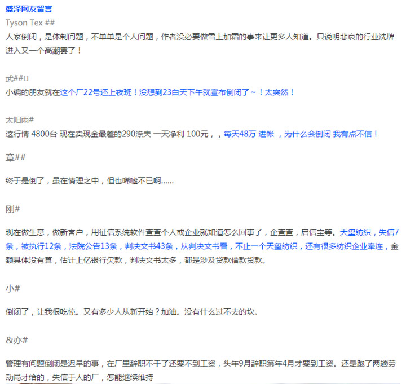Open the blue text about 这个厂22号还上夜班
This screenshot has width=406, height=384.
pos(177,91)
